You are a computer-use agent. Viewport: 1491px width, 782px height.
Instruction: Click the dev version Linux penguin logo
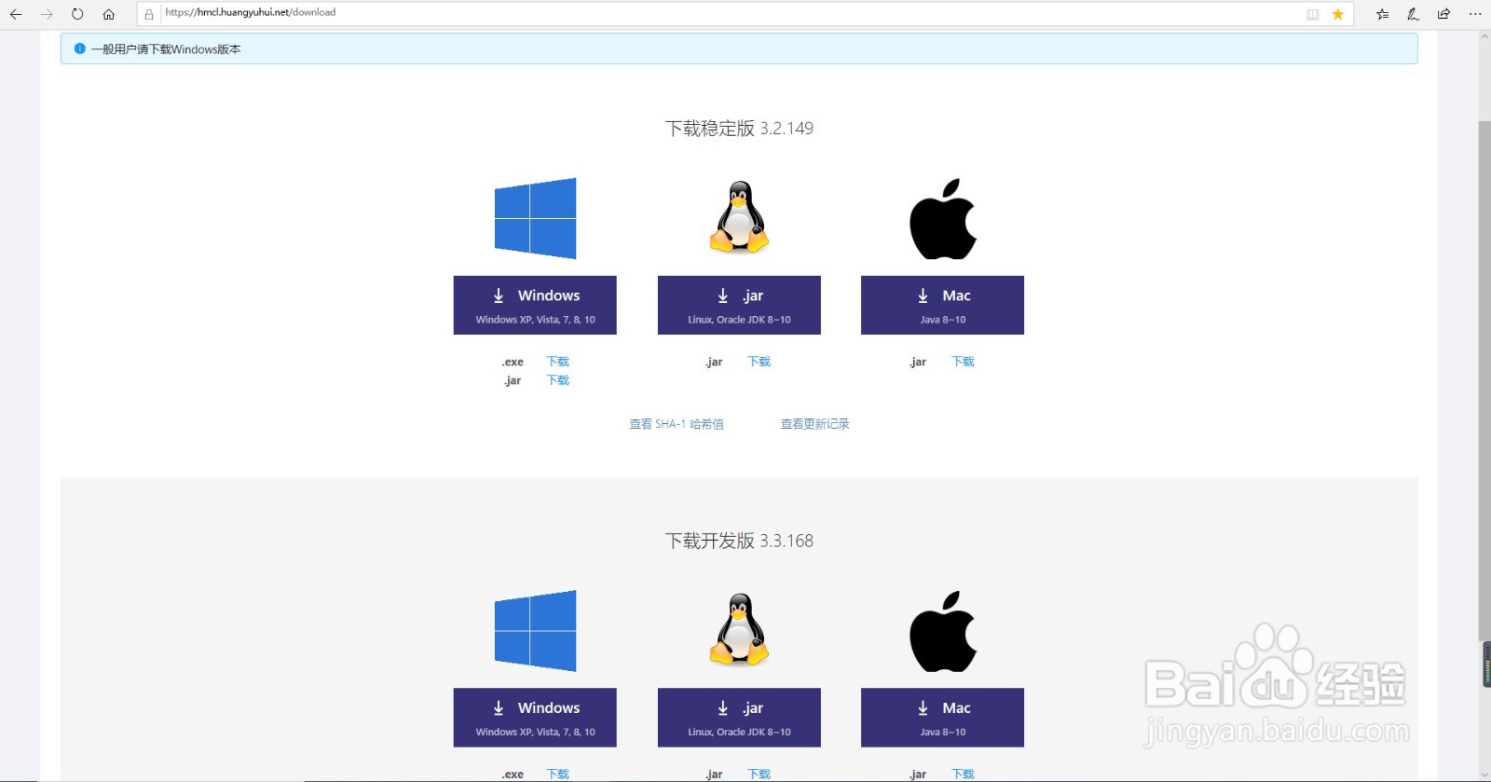click(x=739, y=629)
